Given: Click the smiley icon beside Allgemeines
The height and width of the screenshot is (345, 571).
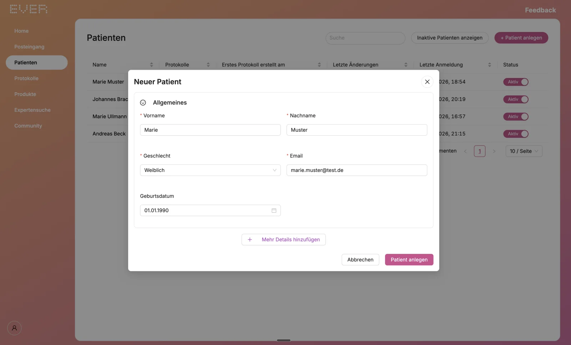Looking at the screenshot, I should 143,103.
